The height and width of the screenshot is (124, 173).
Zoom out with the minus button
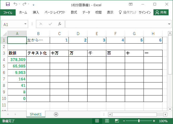click(x=124, y=121)
